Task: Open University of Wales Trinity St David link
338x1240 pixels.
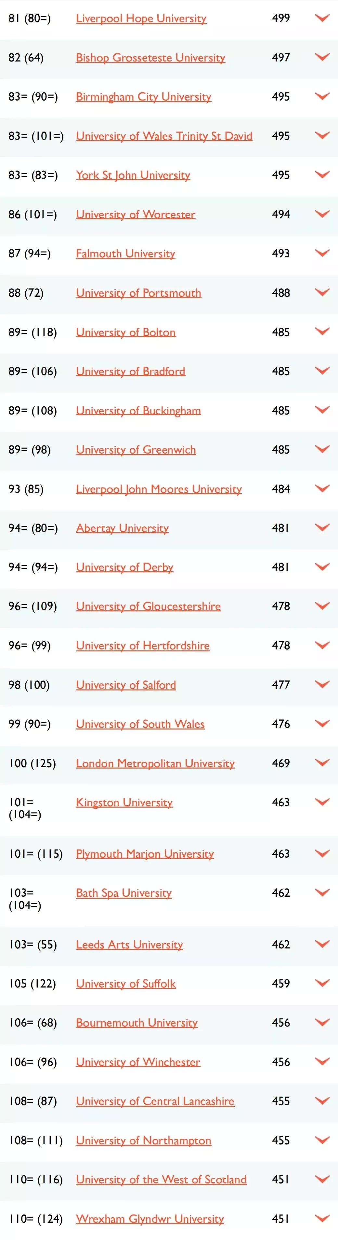Action: point(164,136)
